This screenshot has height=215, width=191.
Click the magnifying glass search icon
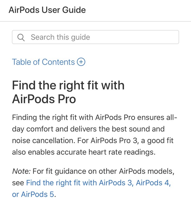[21, 37]
